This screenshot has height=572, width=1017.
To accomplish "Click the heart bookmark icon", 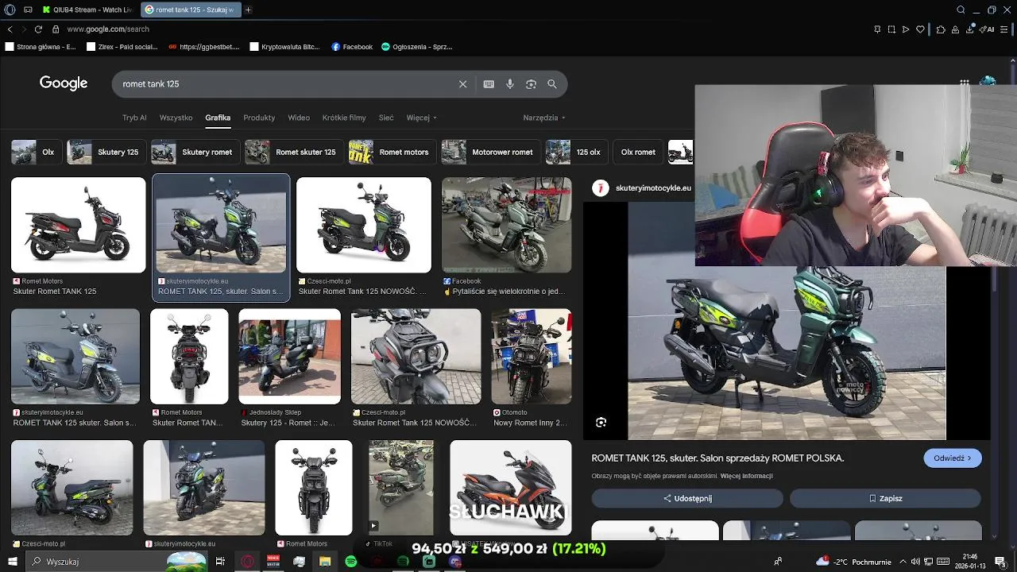I will click(x=920, y=29).
